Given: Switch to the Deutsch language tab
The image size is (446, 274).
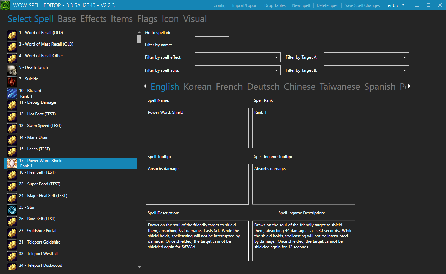Looking at the screenshot, I should [x=263, y=87].
